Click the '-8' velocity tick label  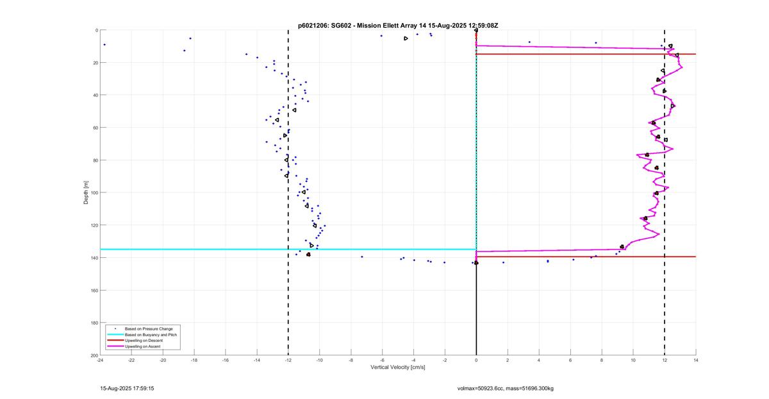click(x=351, y=360)
